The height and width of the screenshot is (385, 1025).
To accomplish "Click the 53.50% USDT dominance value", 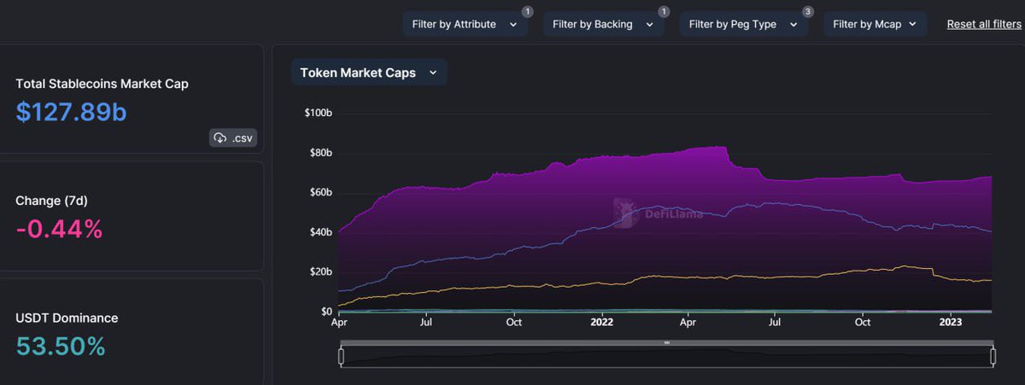I will click(x=61, y=346).
